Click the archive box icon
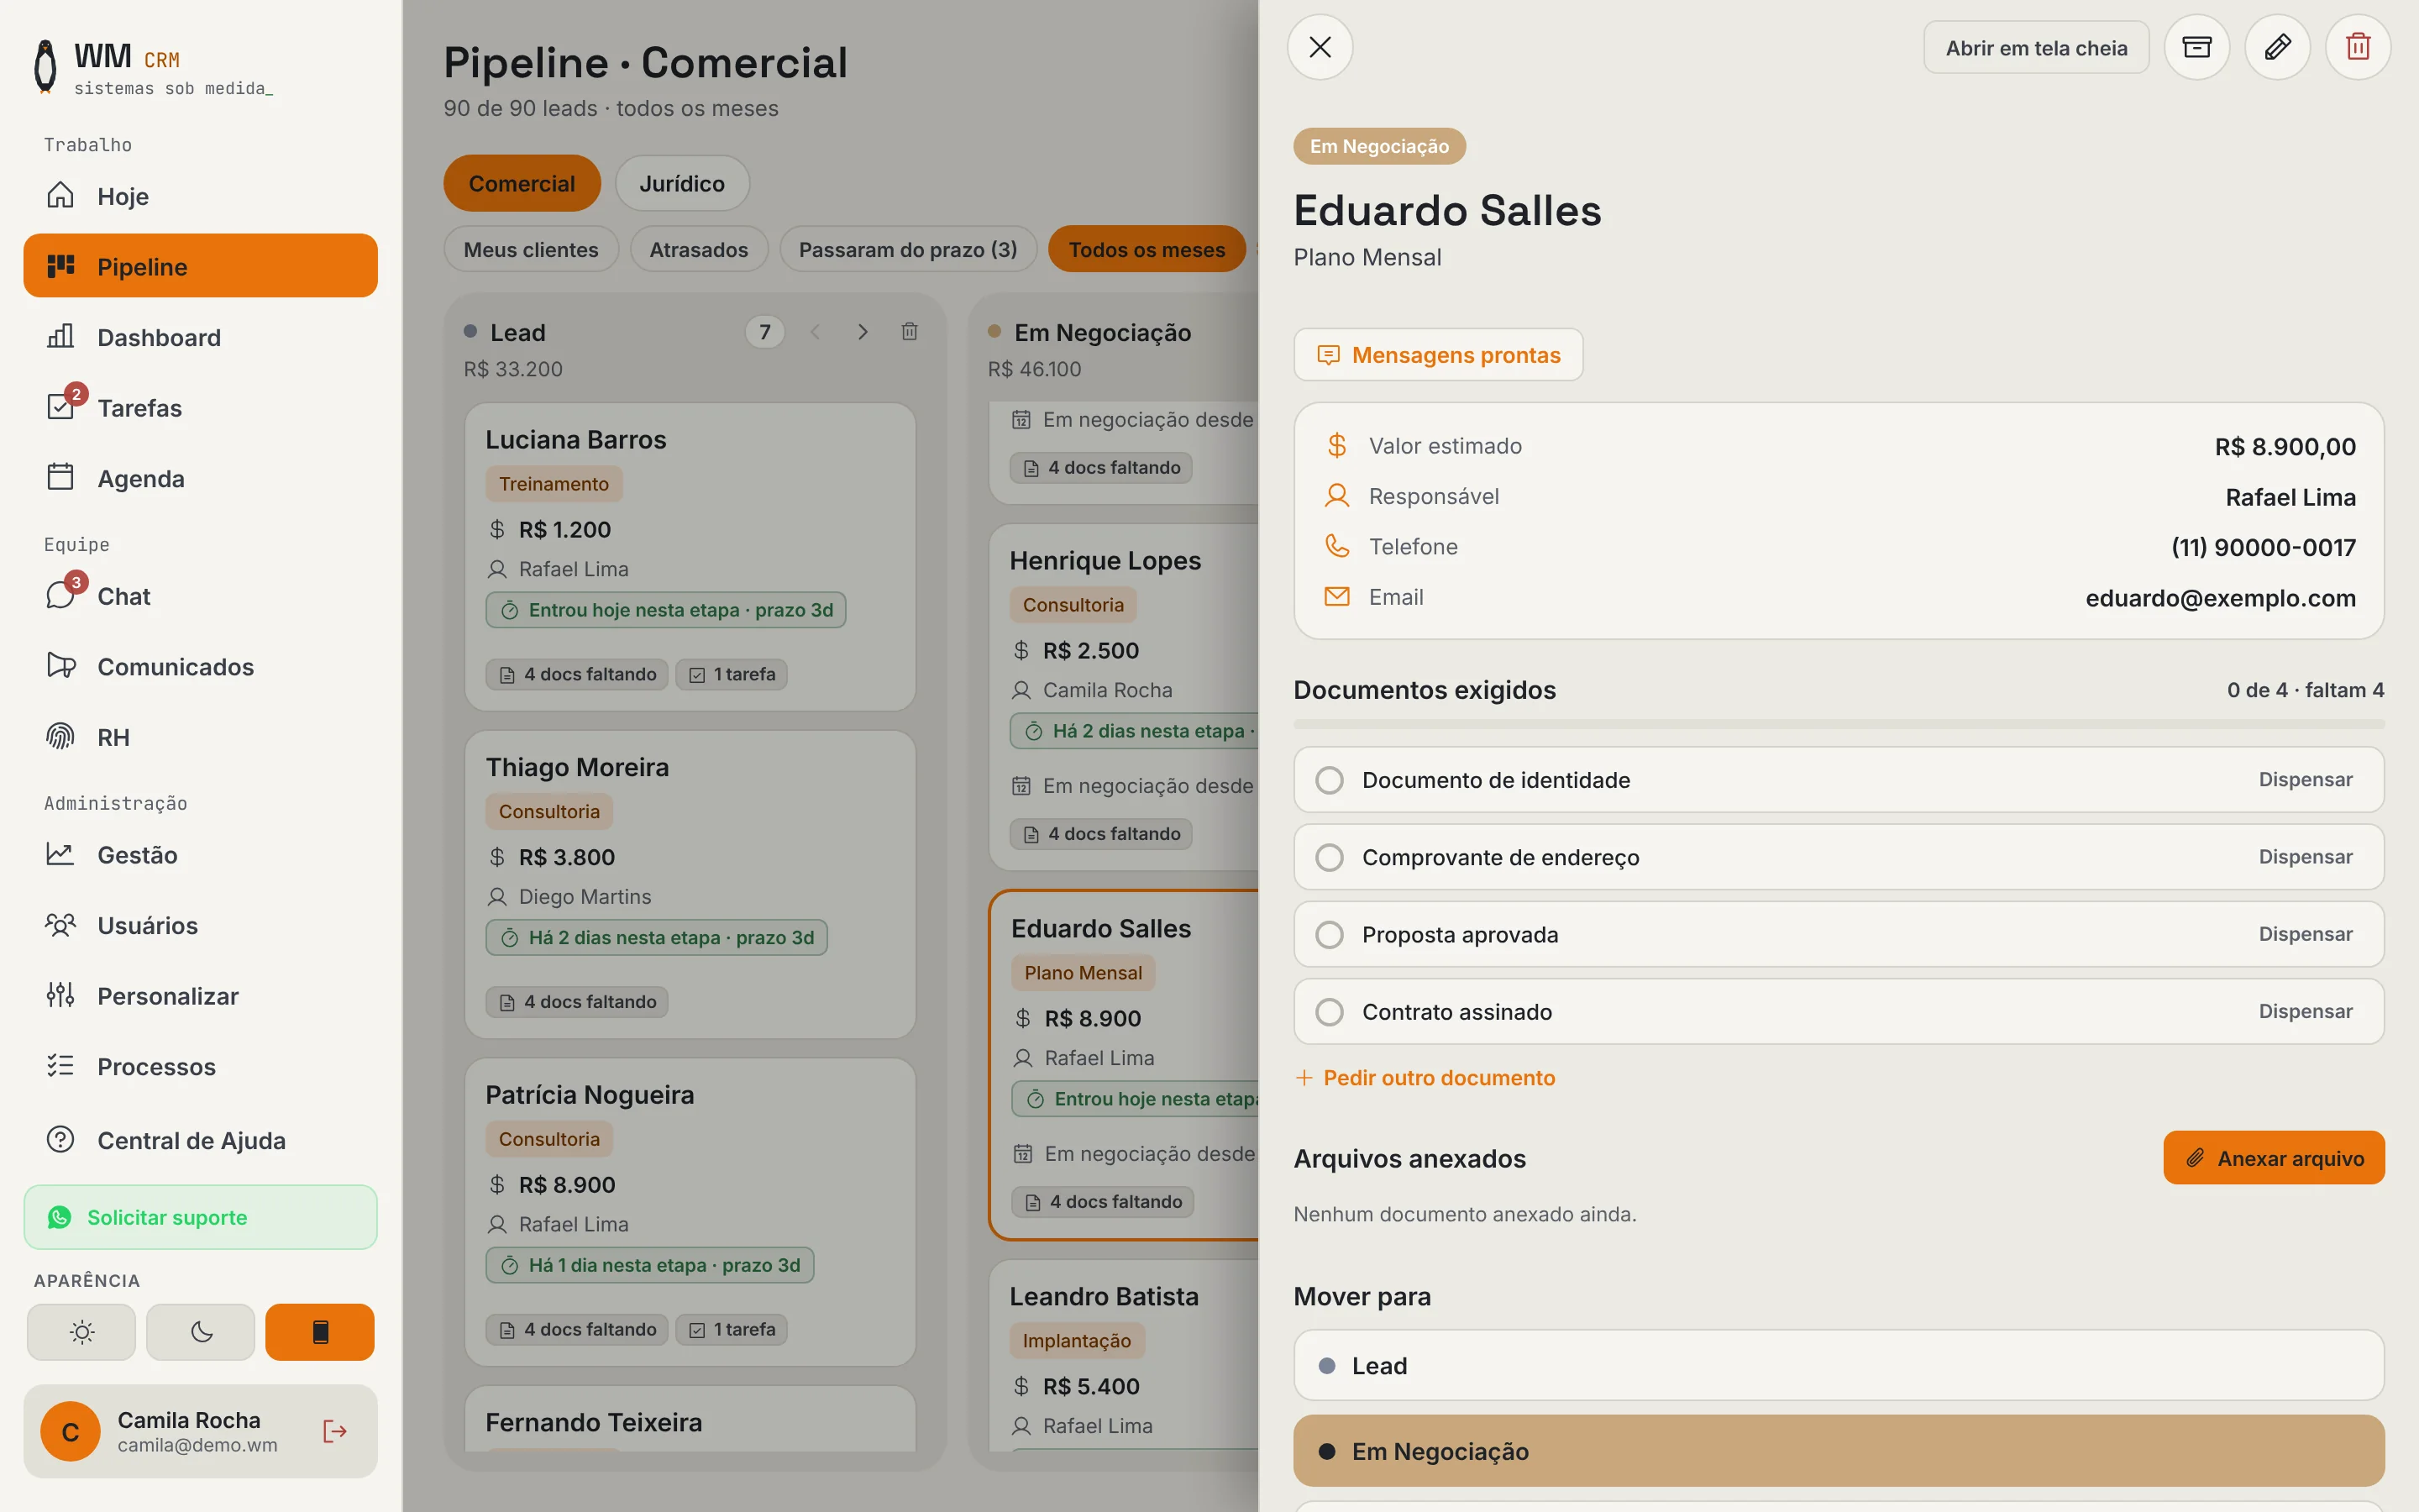The image size is (2419, 1512). pyautogui.click(x=2196, y=47)
